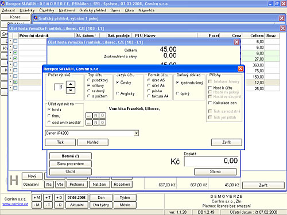The width and height of the screenshot is (287, 215).
Task: Choose the faktura A4 format option
Action: tap(149, 96)
